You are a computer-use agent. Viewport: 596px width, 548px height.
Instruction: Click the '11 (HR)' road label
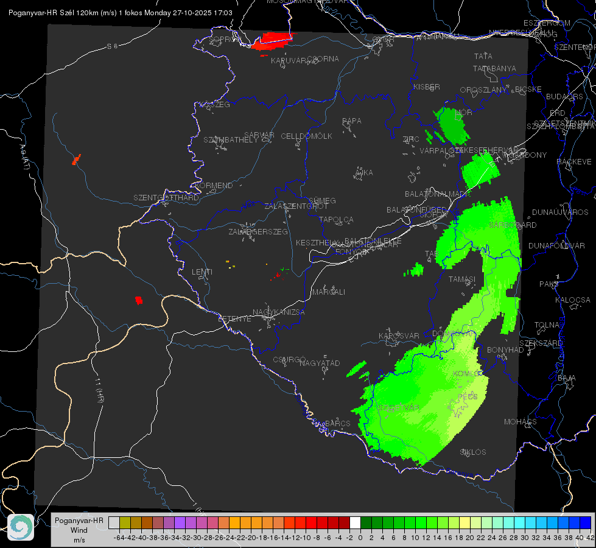pos(99,390)
